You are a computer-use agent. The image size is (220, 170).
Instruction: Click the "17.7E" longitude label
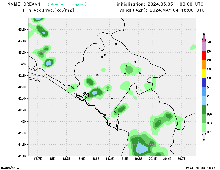pos(38,159)
